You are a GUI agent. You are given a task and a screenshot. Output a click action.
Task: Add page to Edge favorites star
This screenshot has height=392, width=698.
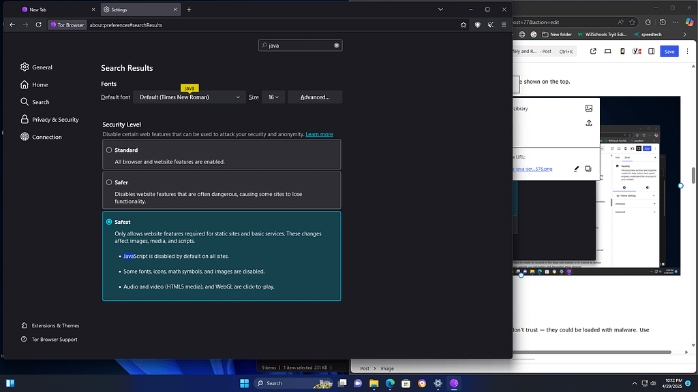coord(632,22)
